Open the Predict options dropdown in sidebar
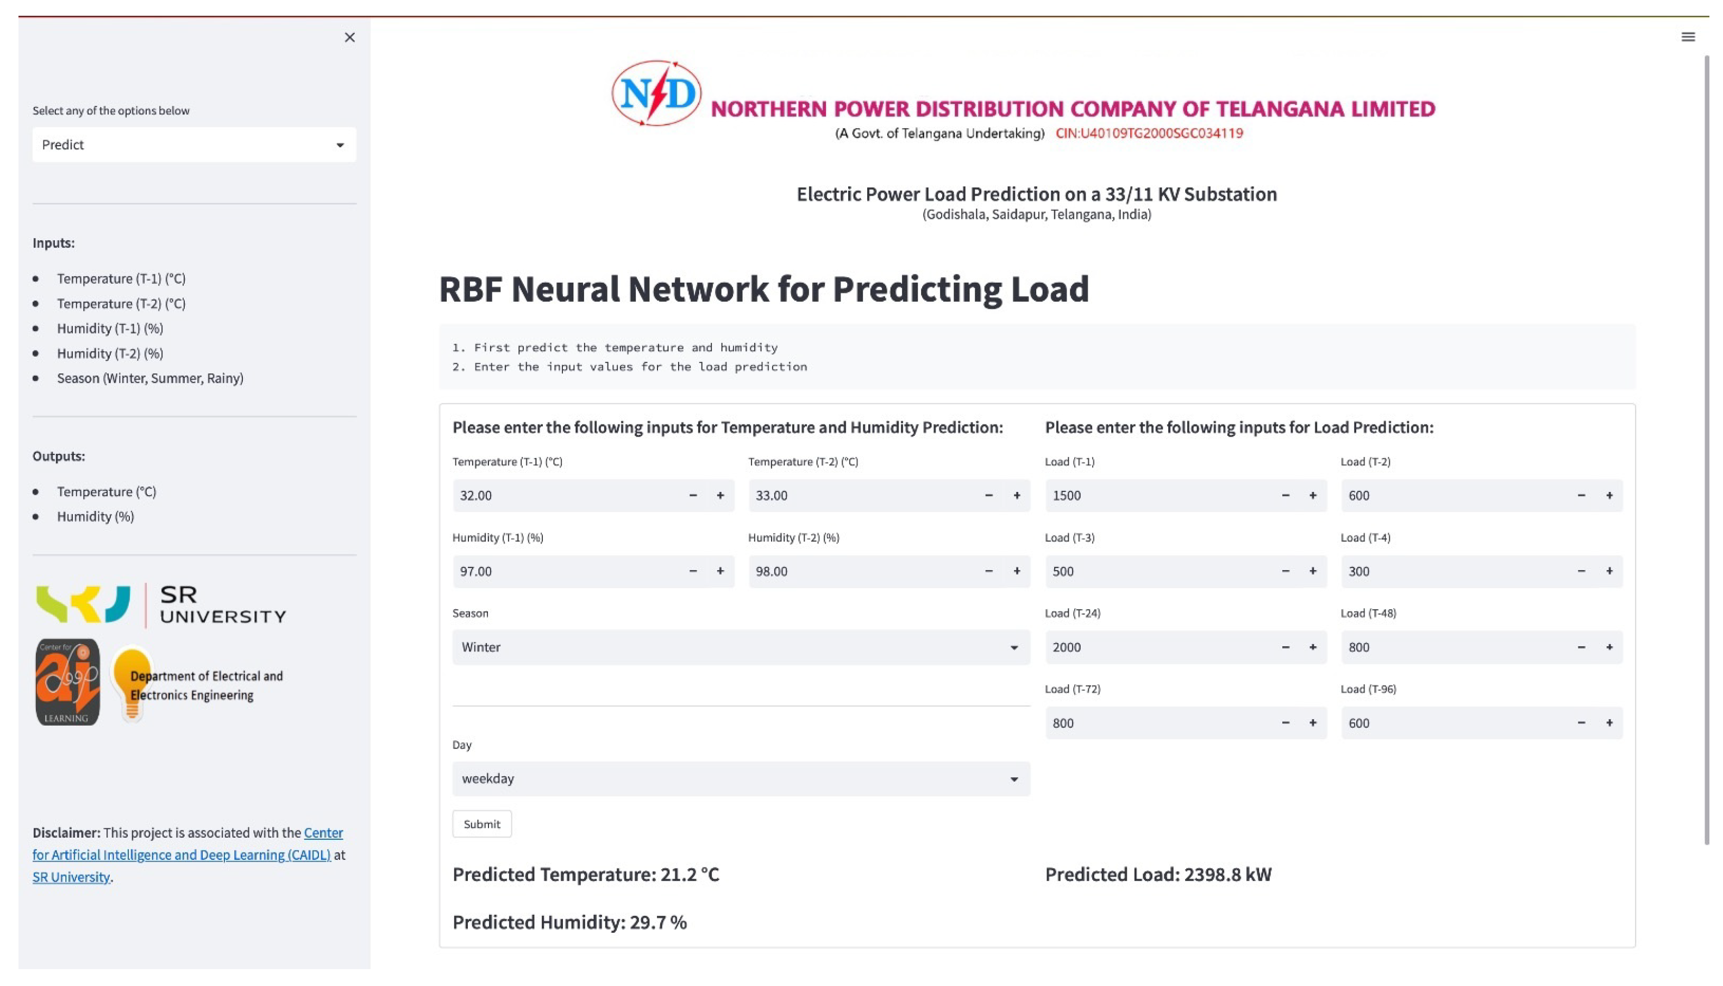The height and width of the screenshot is (986, 1723). point(194,145)
